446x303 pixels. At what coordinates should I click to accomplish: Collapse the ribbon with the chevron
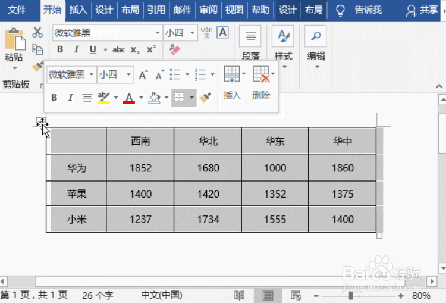click(439, 86)
